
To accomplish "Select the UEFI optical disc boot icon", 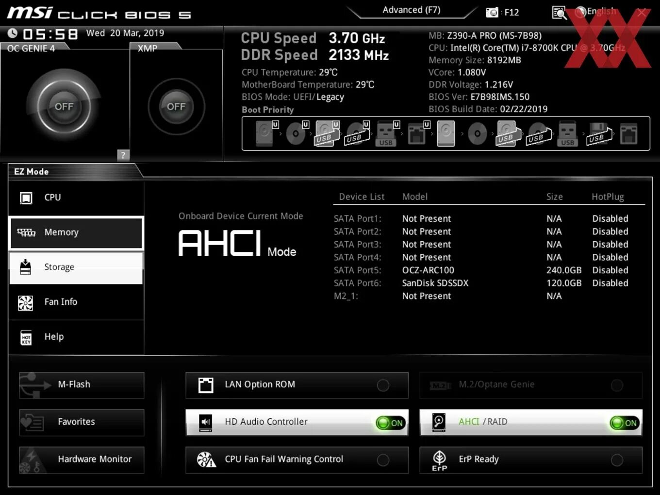I will 297,133.
